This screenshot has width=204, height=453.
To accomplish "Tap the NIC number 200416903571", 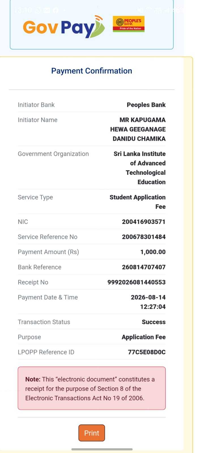I will (144, 222).
